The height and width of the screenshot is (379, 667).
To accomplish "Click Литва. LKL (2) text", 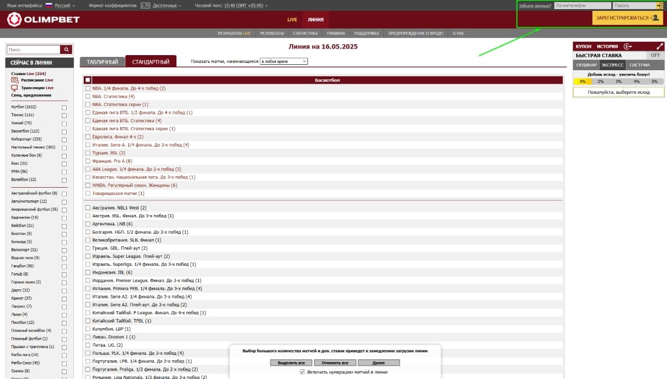I will (x=107, y=345).
